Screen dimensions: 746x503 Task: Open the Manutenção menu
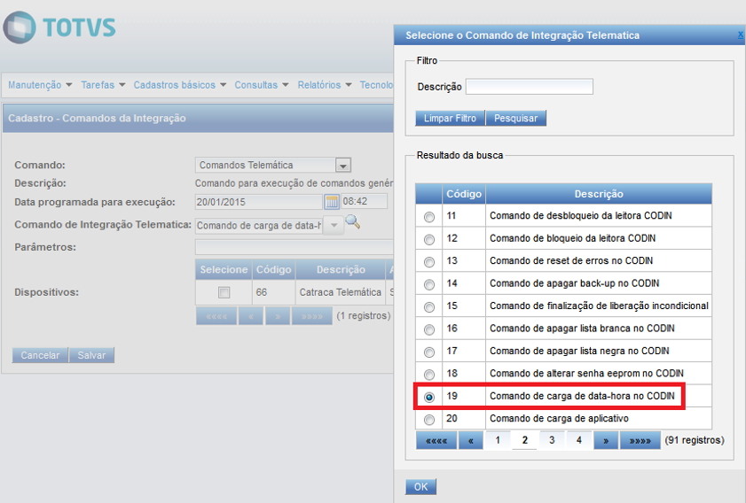[x=40, y=85]
